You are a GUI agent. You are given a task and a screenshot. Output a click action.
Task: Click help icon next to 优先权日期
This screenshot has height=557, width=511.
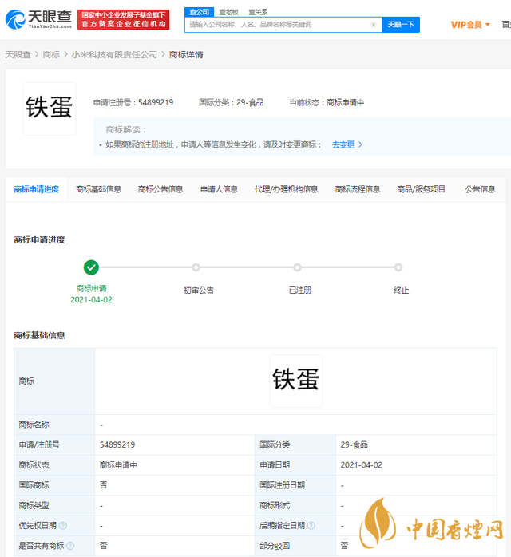point(62,526)
